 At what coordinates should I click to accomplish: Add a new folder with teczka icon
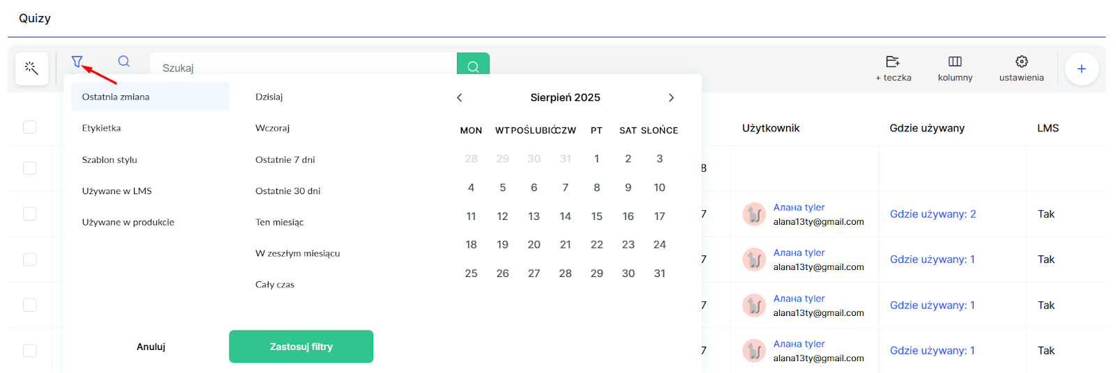point(893,68)
